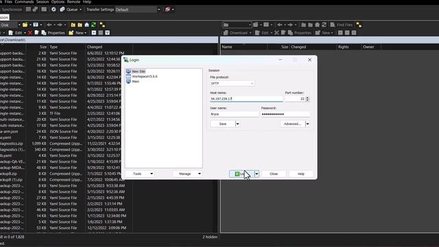Go forward in local panel history
This screenshot has width=439, height=247.
tap(60, 25)
